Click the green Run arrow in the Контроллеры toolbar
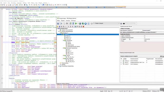The height and width of the screenshot is (92, 164). pos(76,24)
